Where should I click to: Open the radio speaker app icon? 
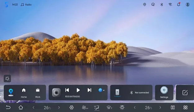pos(56,92)
